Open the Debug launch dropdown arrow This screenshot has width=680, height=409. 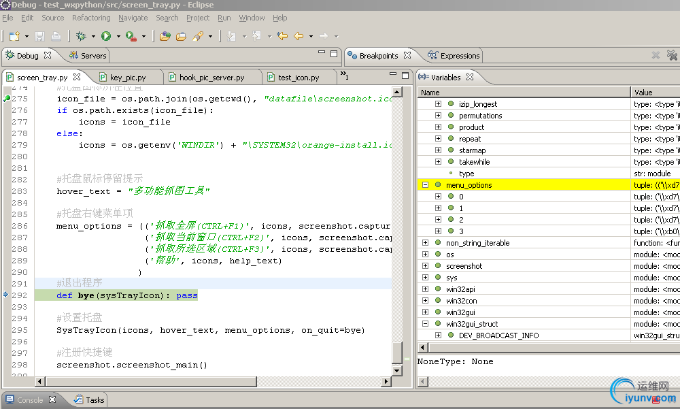pos(93,37)
